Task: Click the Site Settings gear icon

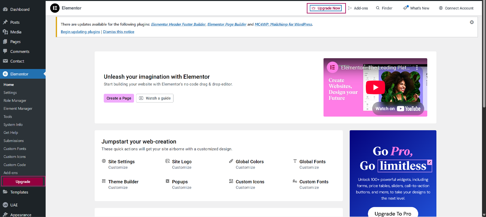Action: click(x=104, y=161)
